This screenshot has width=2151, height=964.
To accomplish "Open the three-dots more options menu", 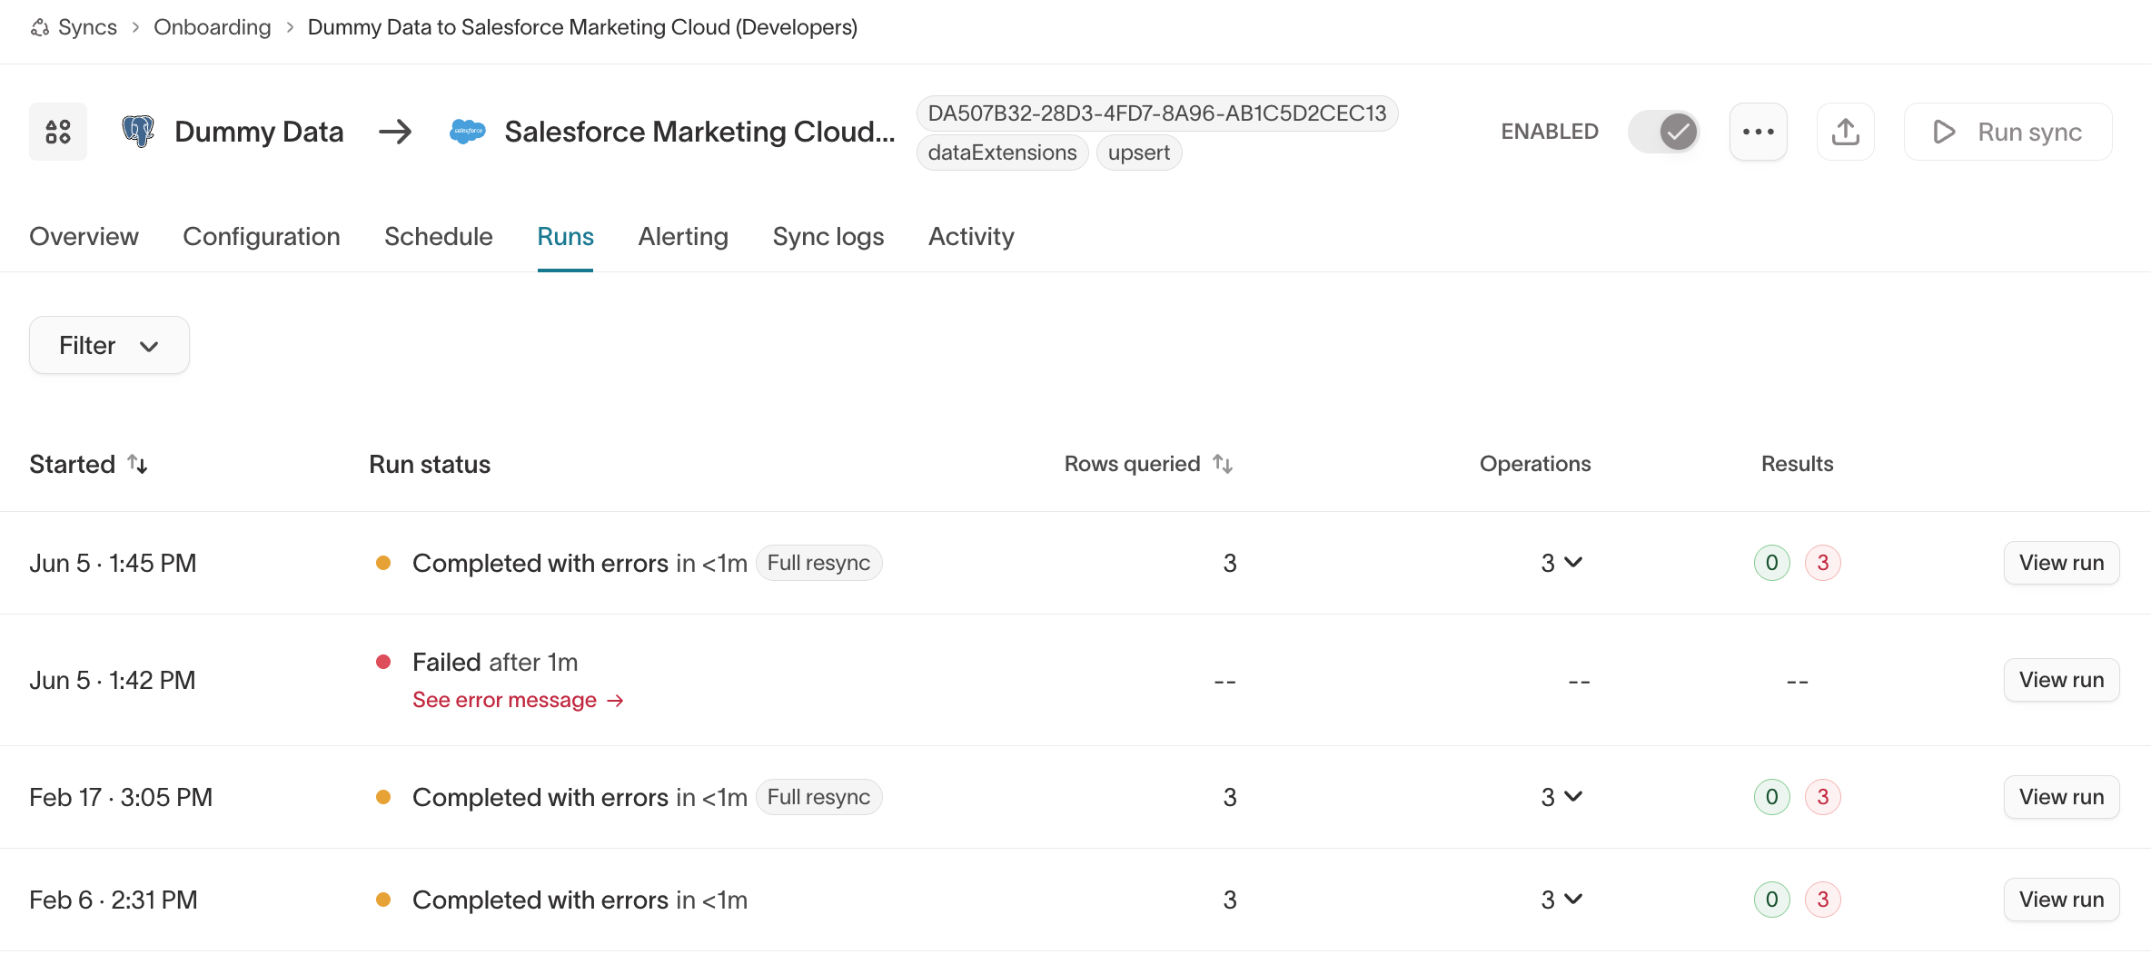I will pos(1759,132).
